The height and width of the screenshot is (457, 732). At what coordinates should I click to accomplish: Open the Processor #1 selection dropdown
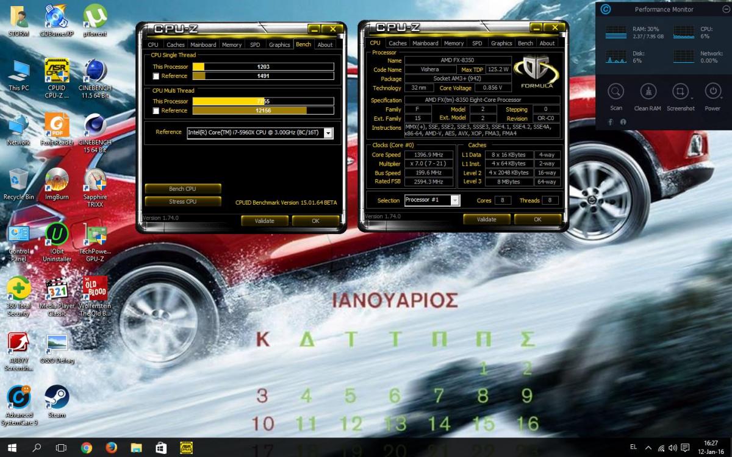pyautogui.click(x=454, y=200)
